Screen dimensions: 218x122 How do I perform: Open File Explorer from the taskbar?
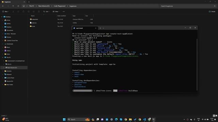[130, 119]
